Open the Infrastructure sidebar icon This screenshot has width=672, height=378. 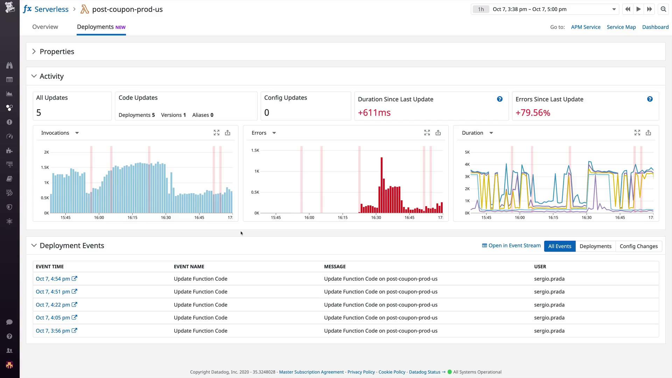click(x=9, y=108)
